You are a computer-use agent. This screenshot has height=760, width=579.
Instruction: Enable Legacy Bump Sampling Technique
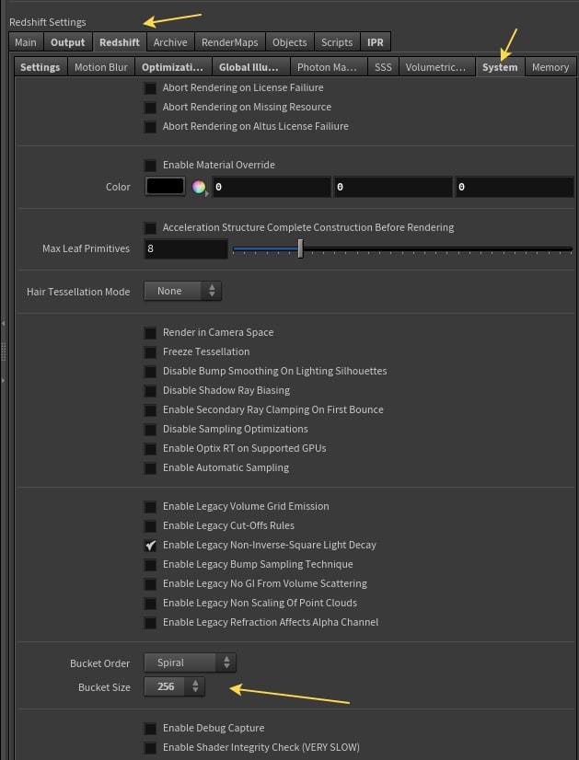coord(150,565)
